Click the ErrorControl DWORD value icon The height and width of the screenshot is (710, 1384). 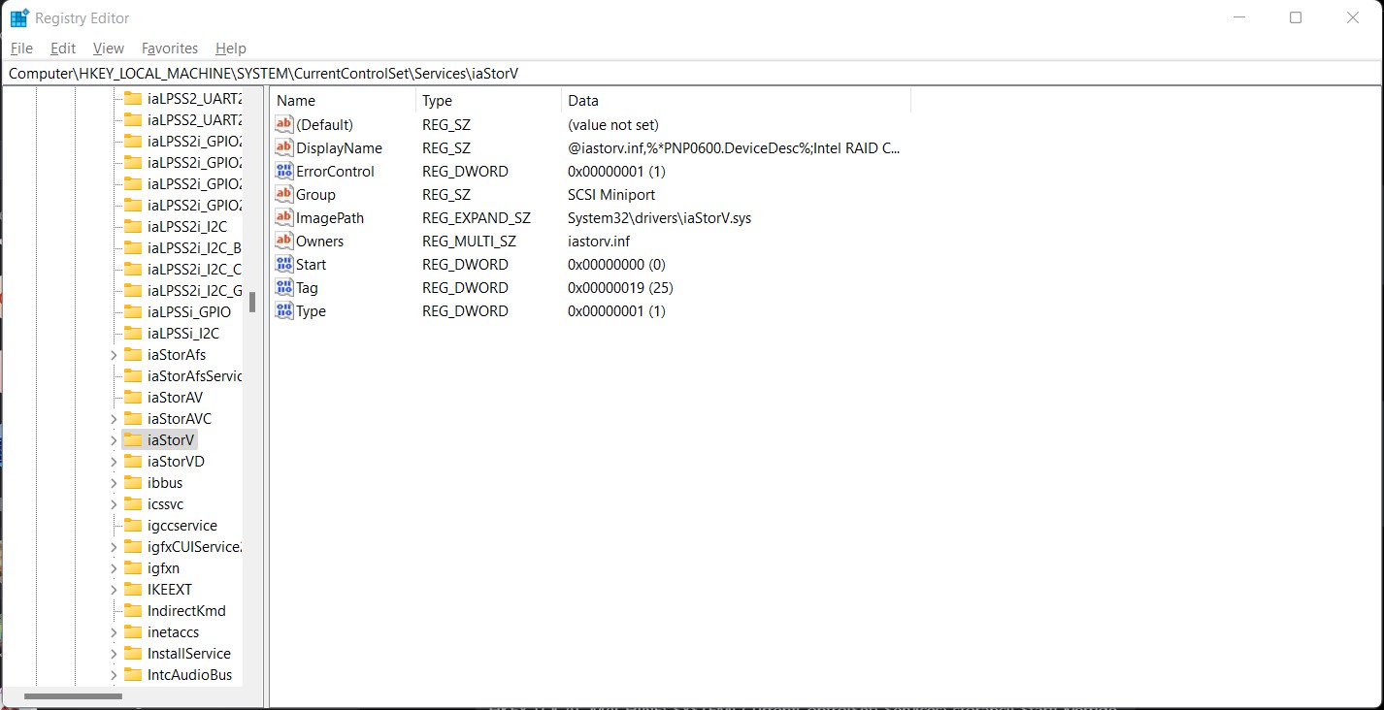click(x=283, y=172)
